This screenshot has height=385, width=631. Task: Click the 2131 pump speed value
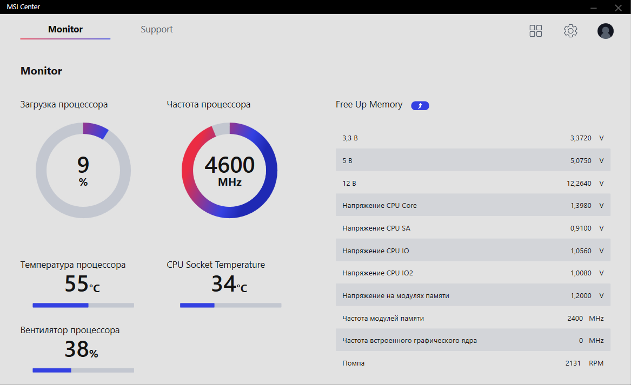[x=573, y=363]
